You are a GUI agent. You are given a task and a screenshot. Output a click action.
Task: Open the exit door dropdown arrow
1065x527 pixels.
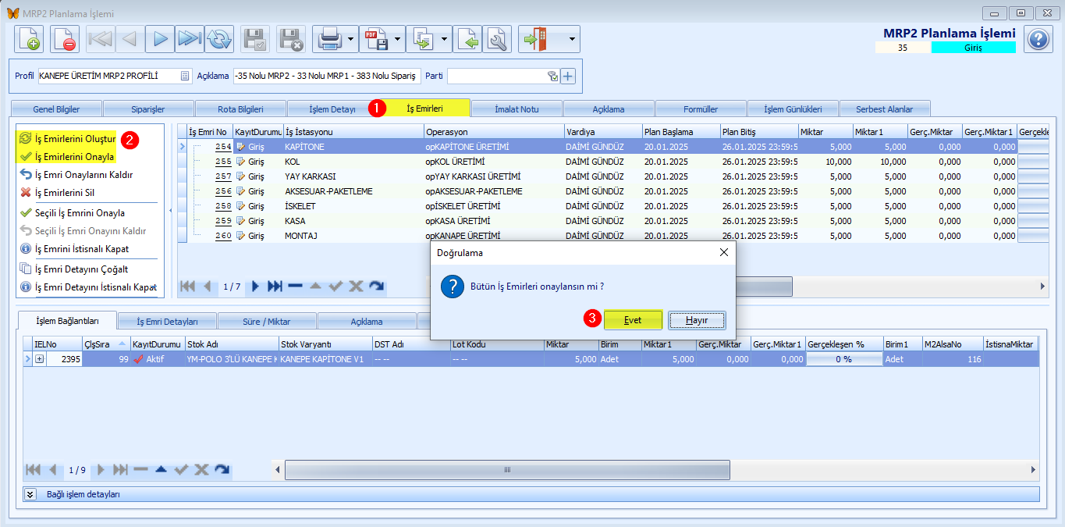click(x=573, y=38)
